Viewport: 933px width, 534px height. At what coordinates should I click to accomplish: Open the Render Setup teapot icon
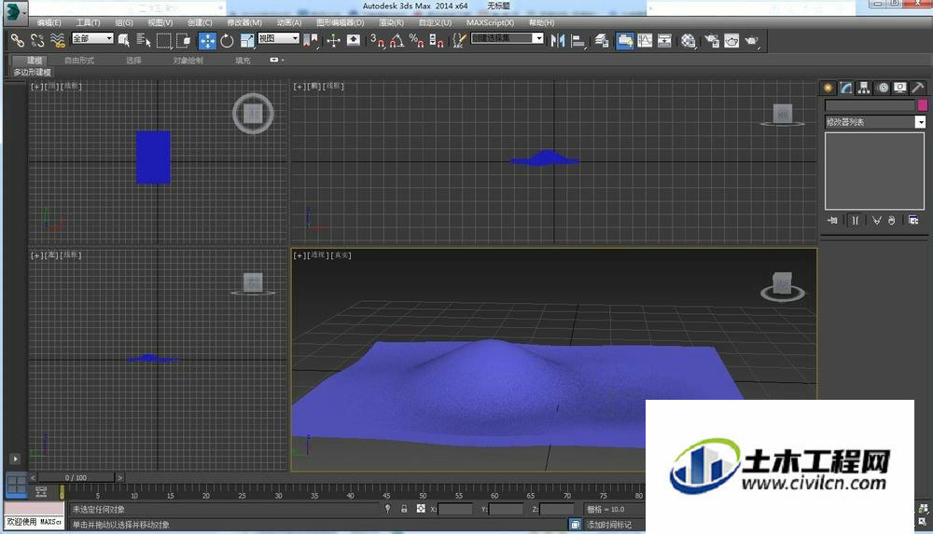[x=712, y=40]
